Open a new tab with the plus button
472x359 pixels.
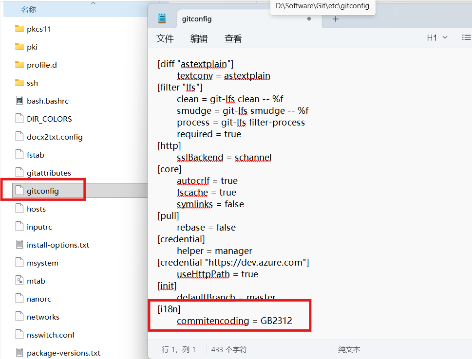[334, 18]
